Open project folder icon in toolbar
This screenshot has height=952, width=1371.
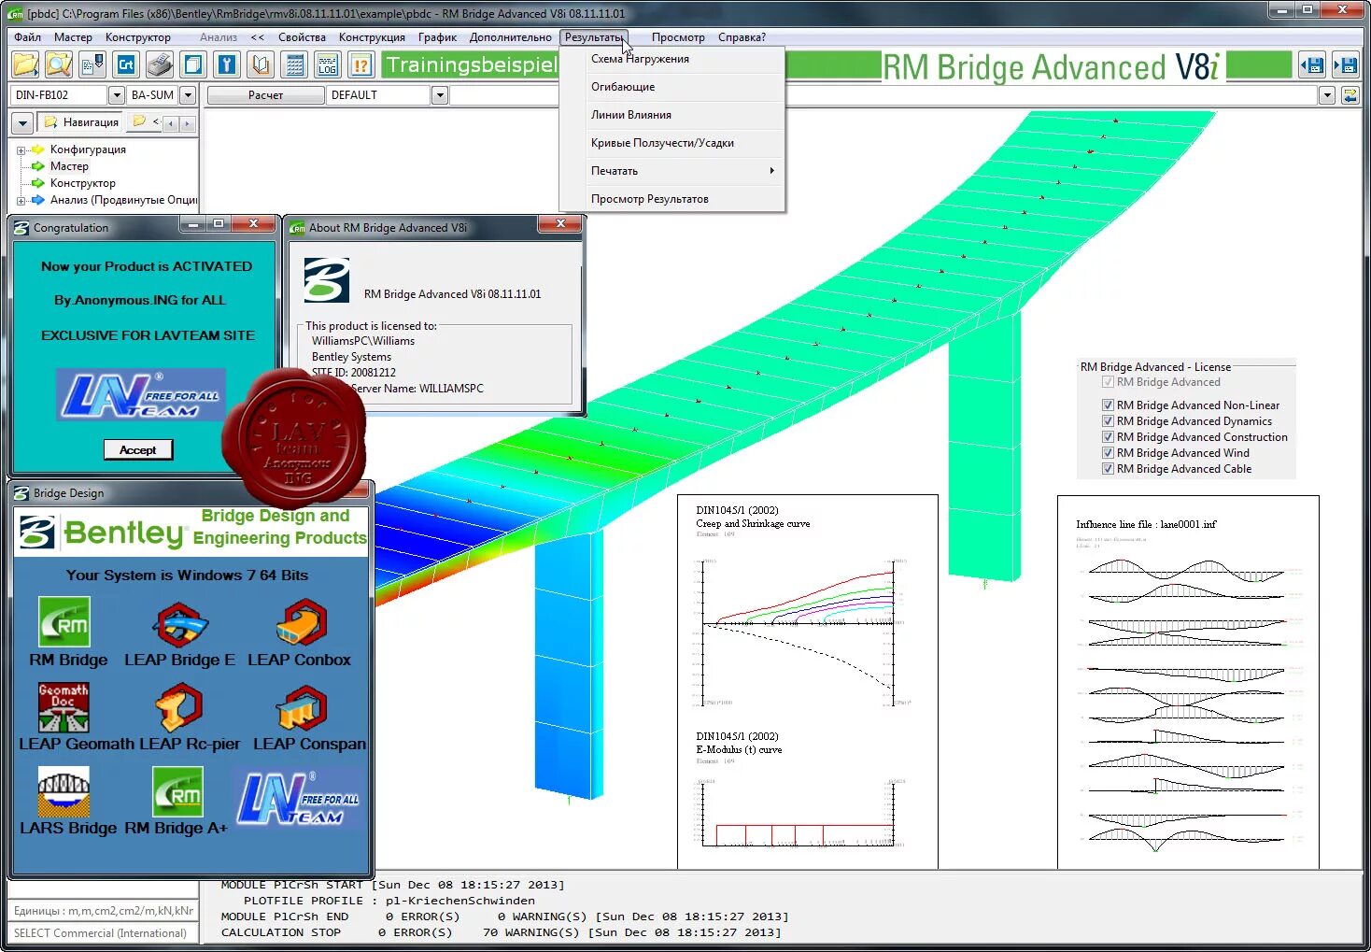pyautogui.click(x=26, y=64)
